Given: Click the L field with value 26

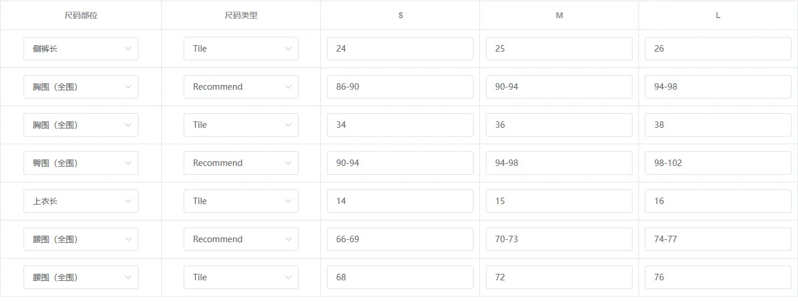Looking at the screenshot, I should 718,49.
